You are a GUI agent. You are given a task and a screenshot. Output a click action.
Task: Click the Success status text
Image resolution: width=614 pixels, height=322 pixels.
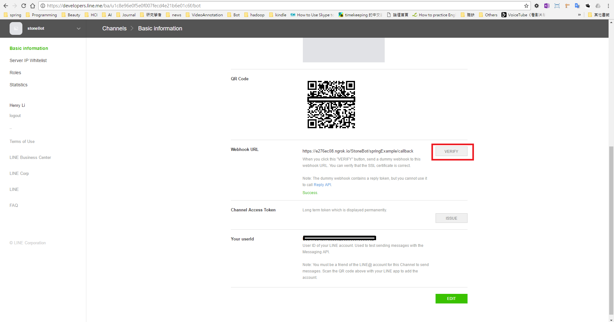310,193
